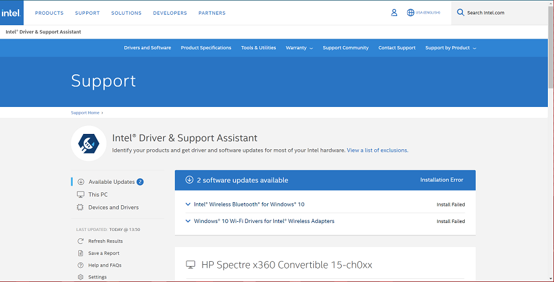Click the globe language selector icon
554x282 pixels.
pyautogui.click(x=411, y=12)
